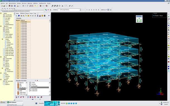Select the Timber beam material color swatch

pyautogui.click(x=18, y=92)
